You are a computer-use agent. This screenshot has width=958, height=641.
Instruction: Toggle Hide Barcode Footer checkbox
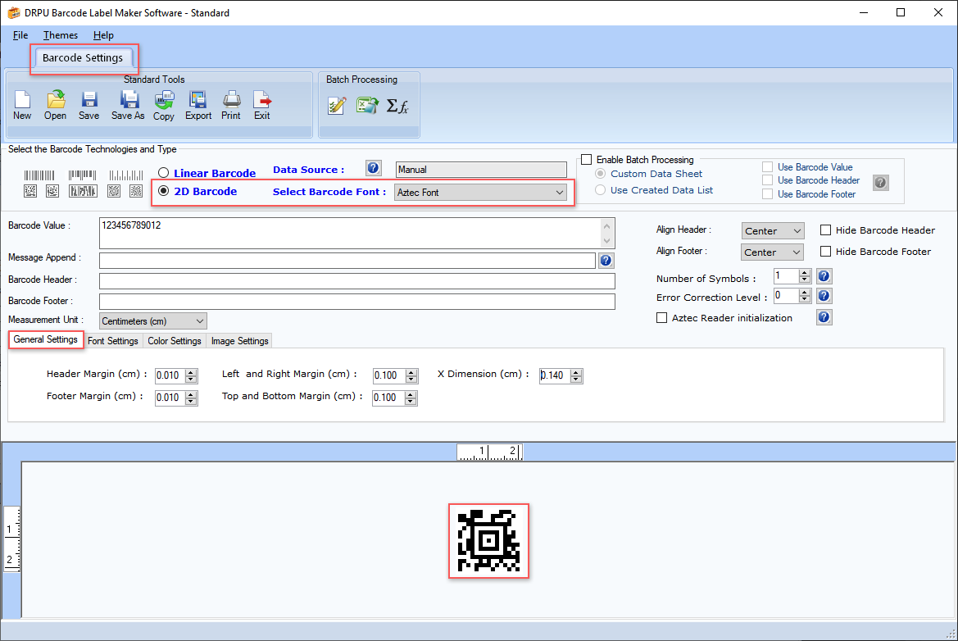pyautogui.click(x=825, y=252)
